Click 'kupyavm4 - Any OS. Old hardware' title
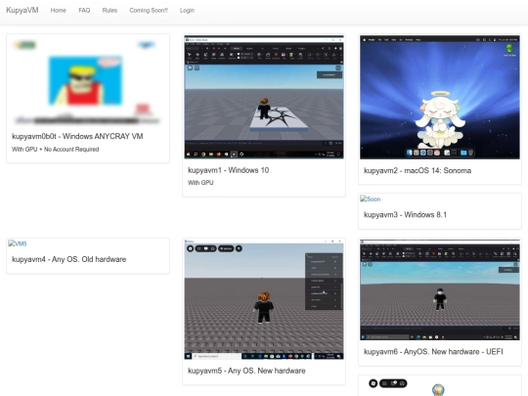 [69, 259]
